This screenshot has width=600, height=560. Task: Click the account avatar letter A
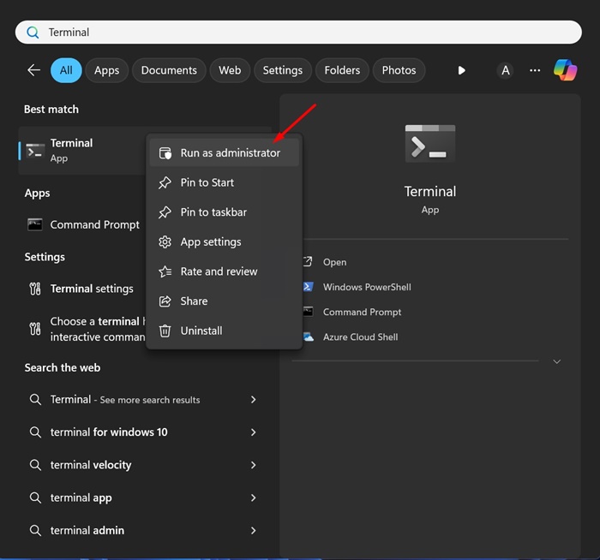coord(506,70)
